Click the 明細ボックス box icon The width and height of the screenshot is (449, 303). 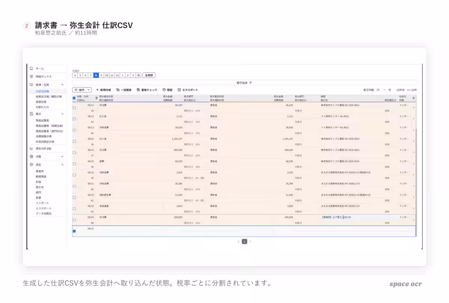click(32, 76)
